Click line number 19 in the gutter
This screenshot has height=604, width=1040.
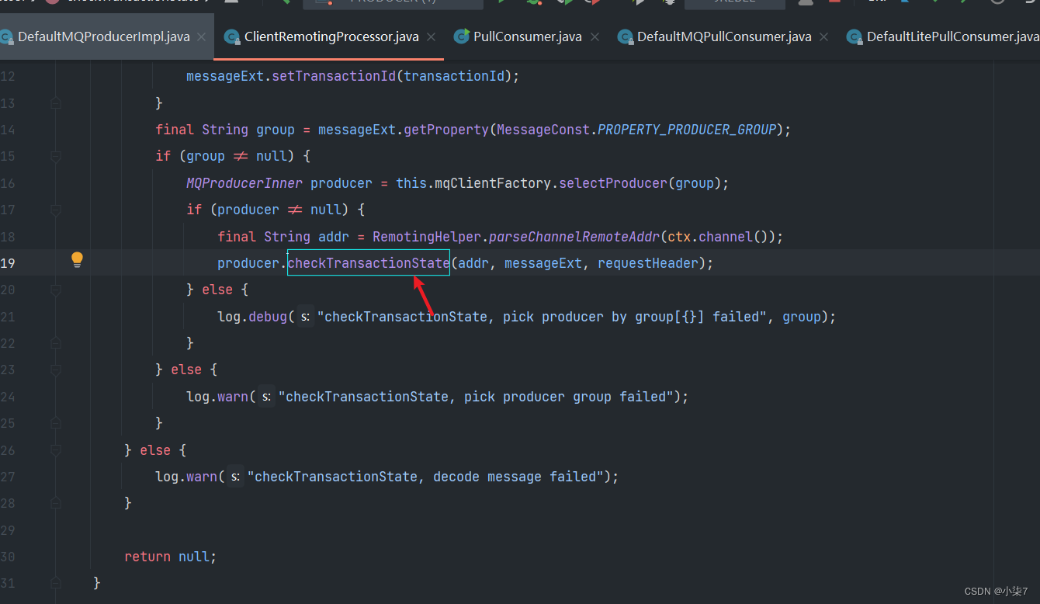[x=8, y=263]
